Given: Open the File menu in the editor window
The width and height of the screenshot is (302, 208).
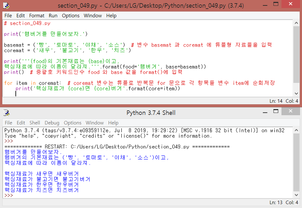Looking at the screenshot, I should (x=8, y=15).
